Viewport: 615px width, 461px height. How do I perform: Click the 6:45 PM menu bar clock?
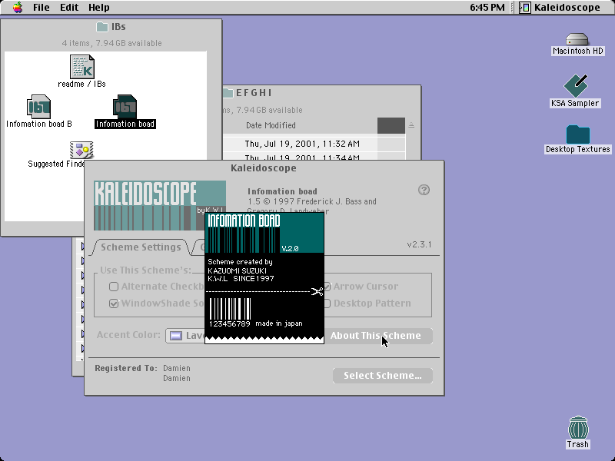487,7
